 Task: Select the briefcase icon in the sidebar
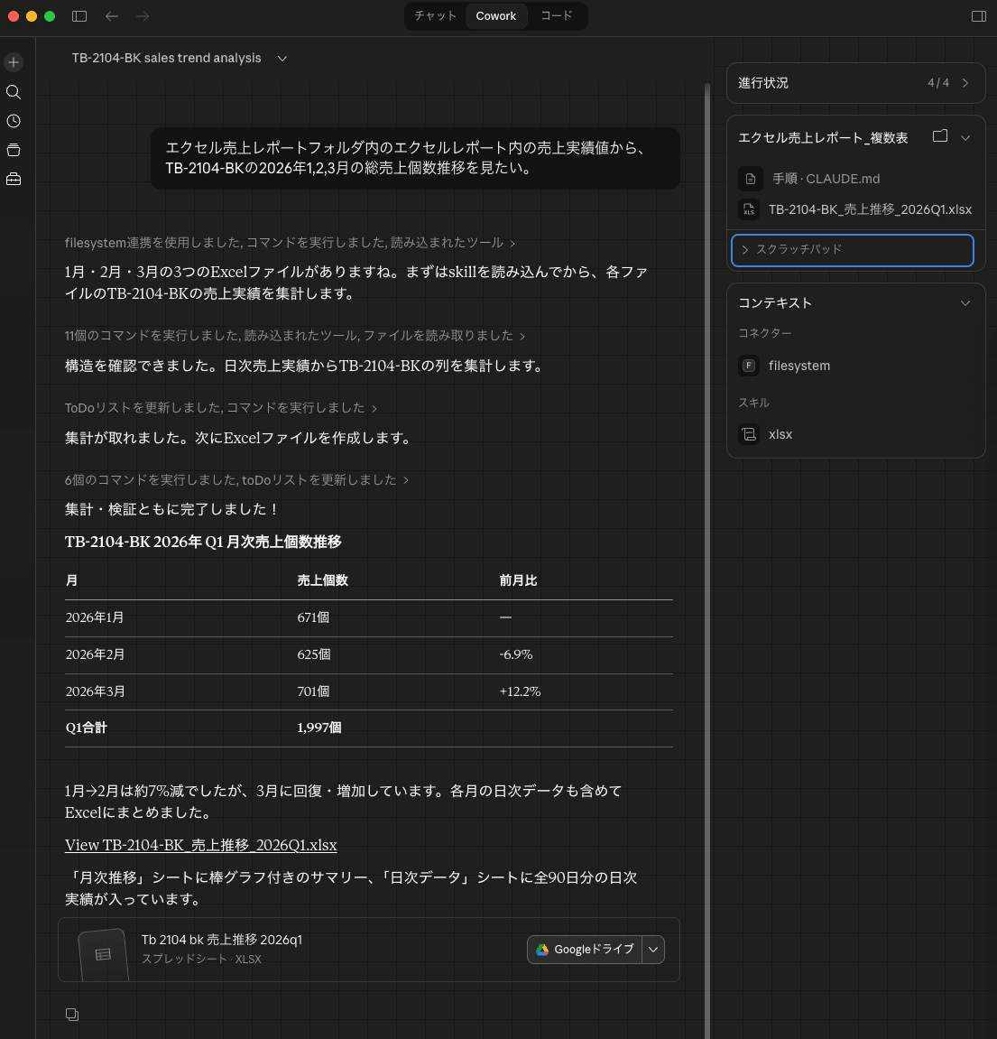[x=13, y=178]
